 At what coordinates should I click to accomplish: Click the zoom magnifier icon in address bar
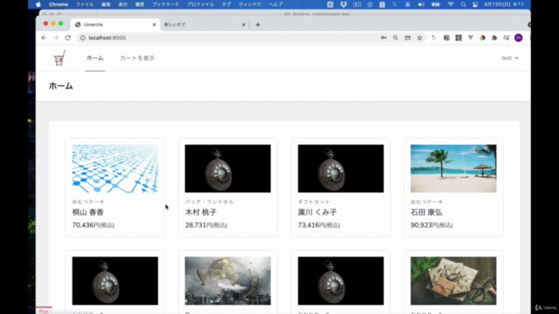(396, 38)
